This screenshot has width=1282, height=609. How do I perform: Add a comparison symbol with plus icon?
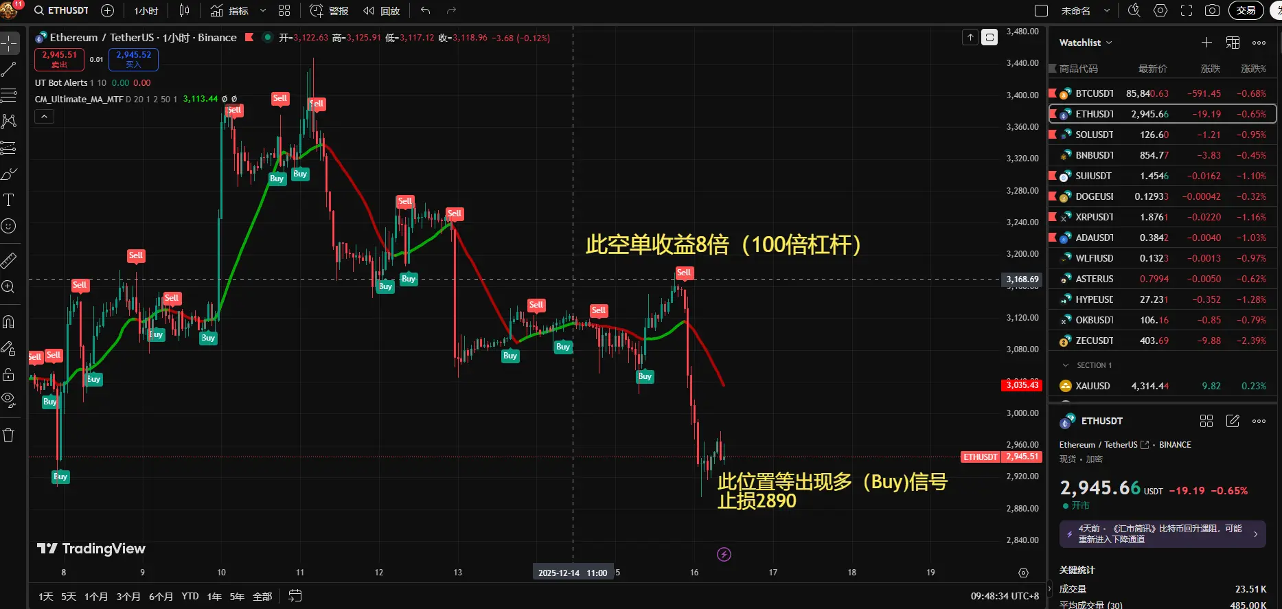pyautogui.click(x=107, y=10)
